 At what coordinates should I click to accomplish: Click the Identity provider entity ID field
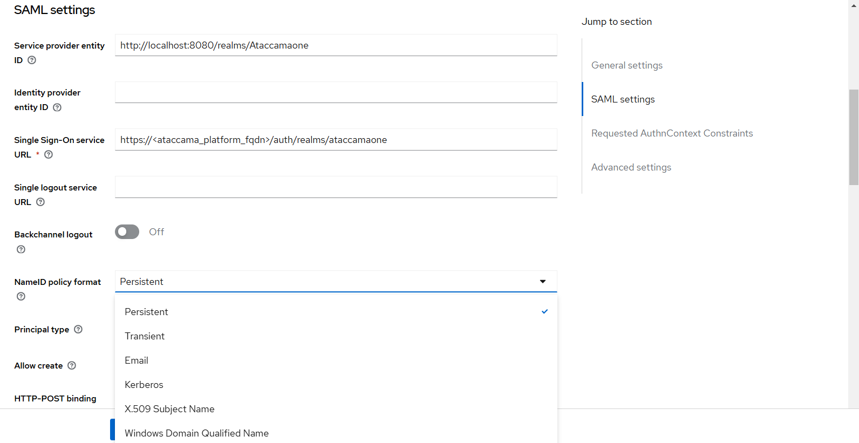[x=336, y=92]
